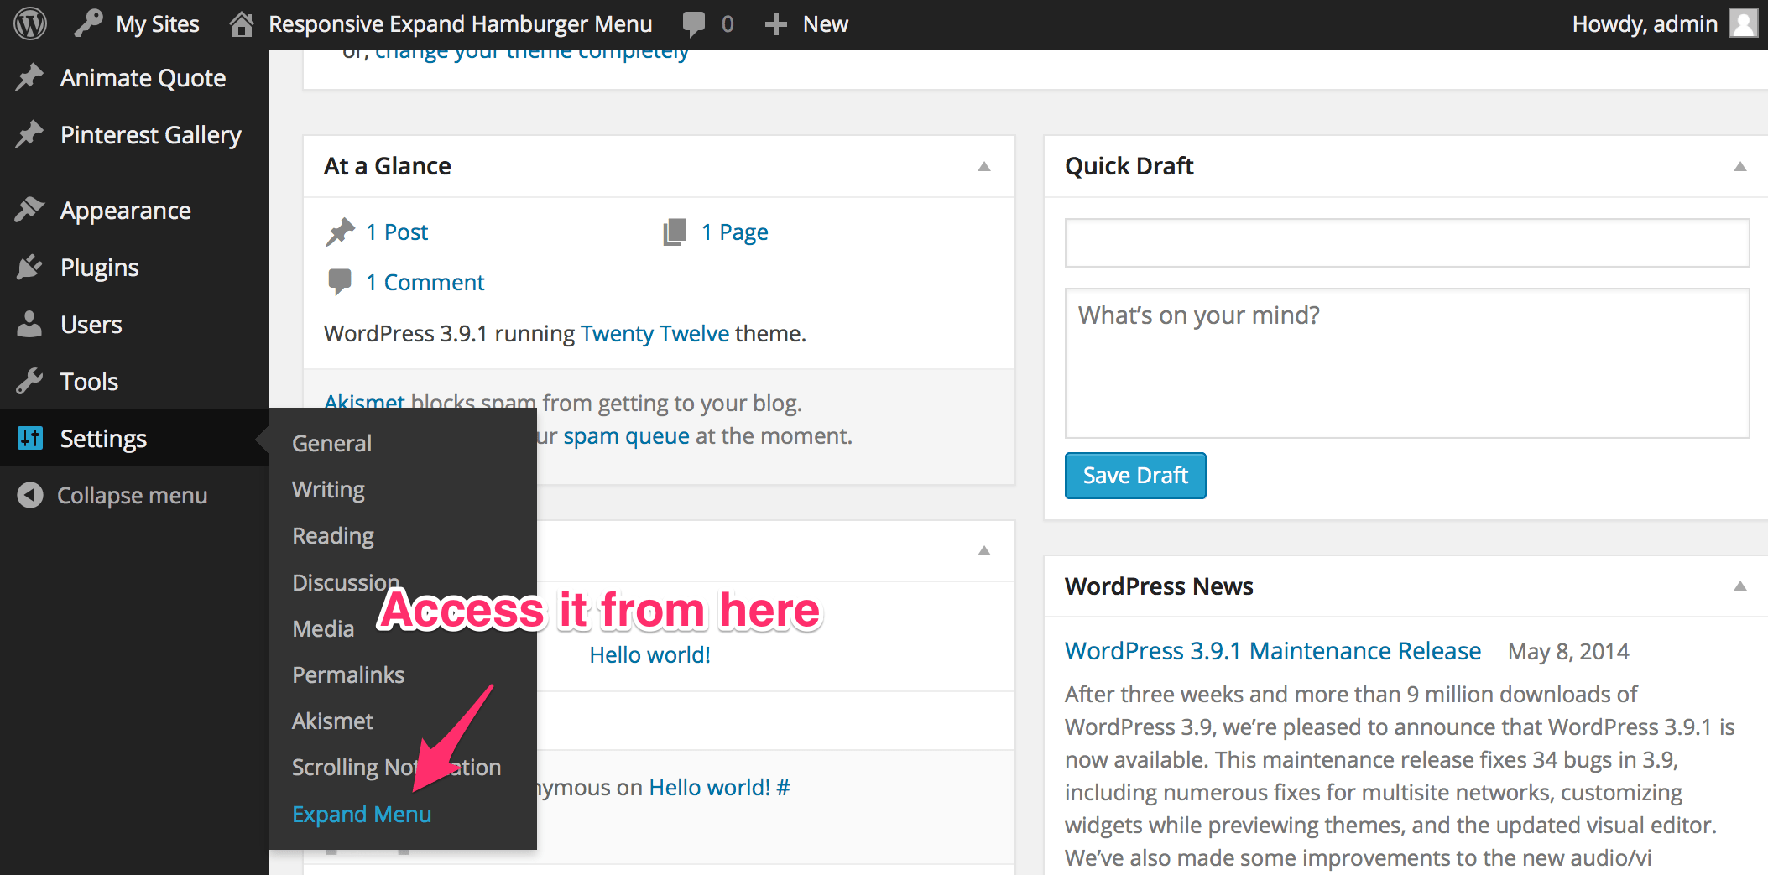
Task: Click the Settings sliders icon
Action: point(30,437)
